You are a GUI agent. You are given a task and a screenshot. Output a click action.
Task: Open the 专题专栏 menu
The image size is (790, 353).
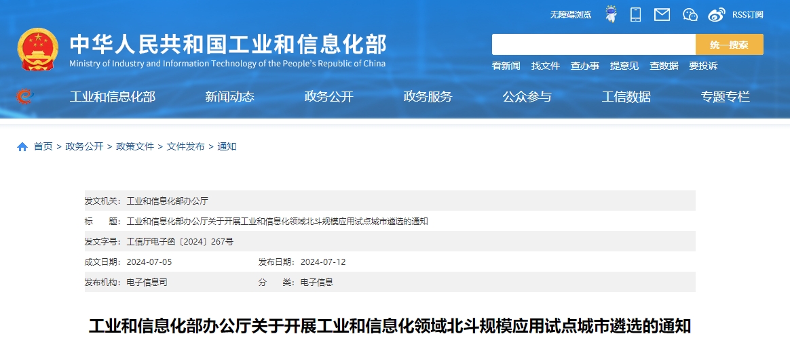(x=726, y=96)
